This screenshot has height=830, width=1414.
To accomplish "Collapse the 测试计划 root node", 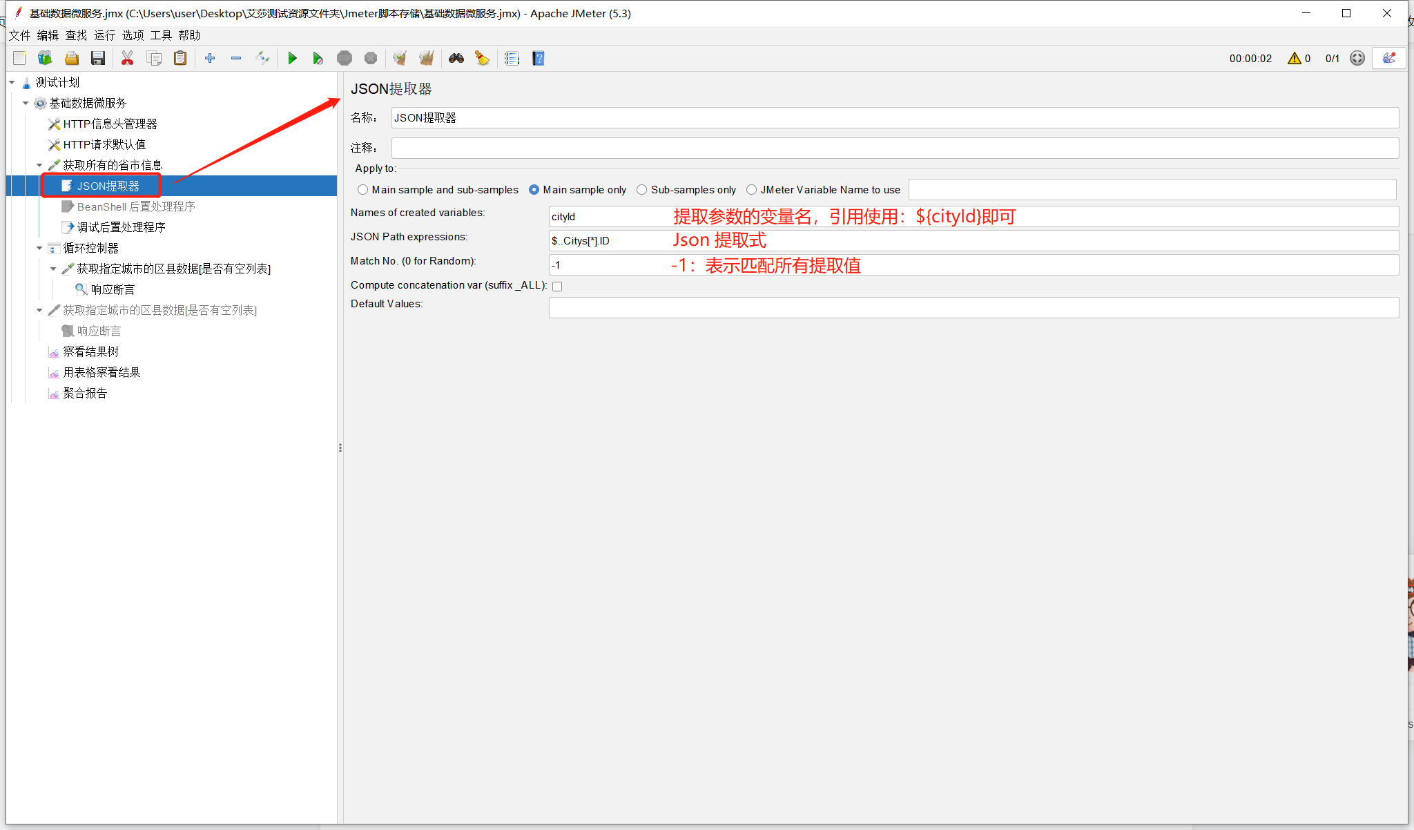I will 12,81.
